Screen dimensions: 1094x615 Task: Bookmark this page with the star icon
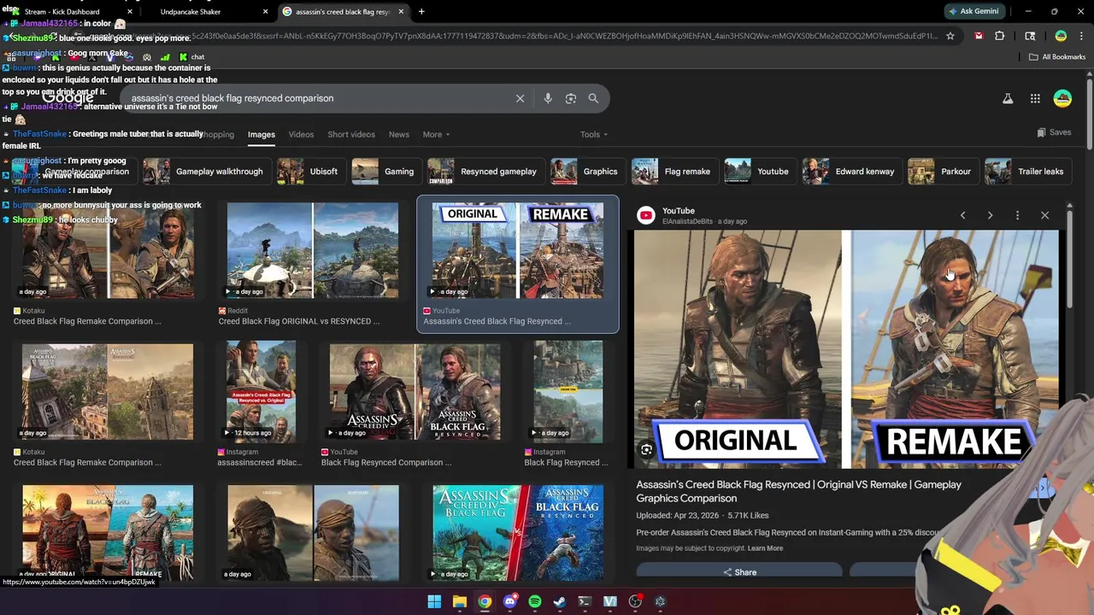950,36
